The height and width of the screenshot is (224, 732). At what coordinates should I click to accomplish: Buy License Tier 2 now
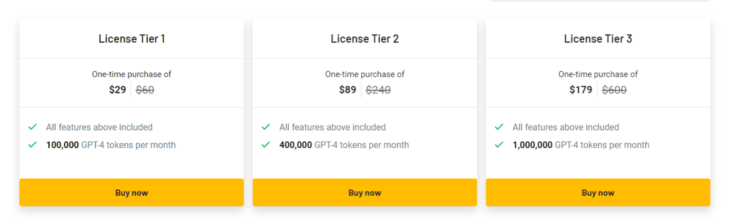(x=365, y=193)
